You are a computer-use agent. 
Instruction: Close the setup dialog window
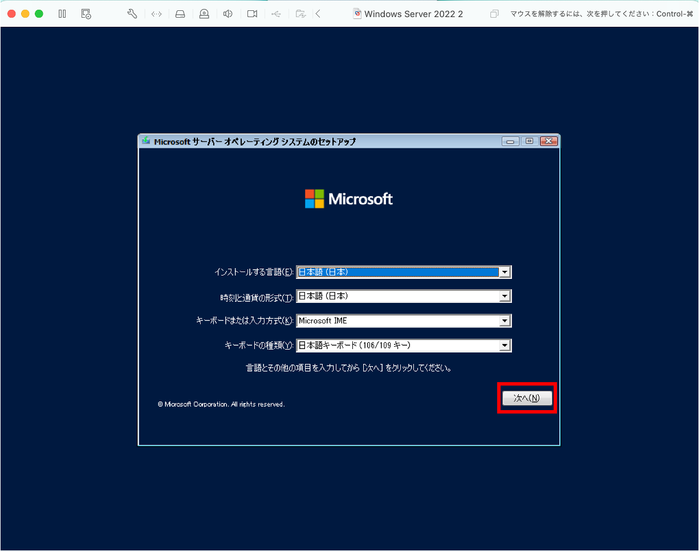[x=548, y=141]
